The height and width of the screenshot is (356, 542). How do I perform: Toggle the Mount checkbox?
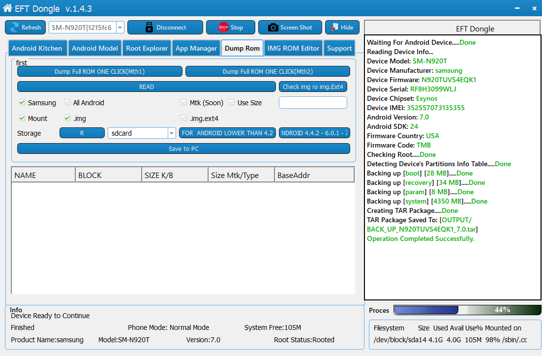22,118
